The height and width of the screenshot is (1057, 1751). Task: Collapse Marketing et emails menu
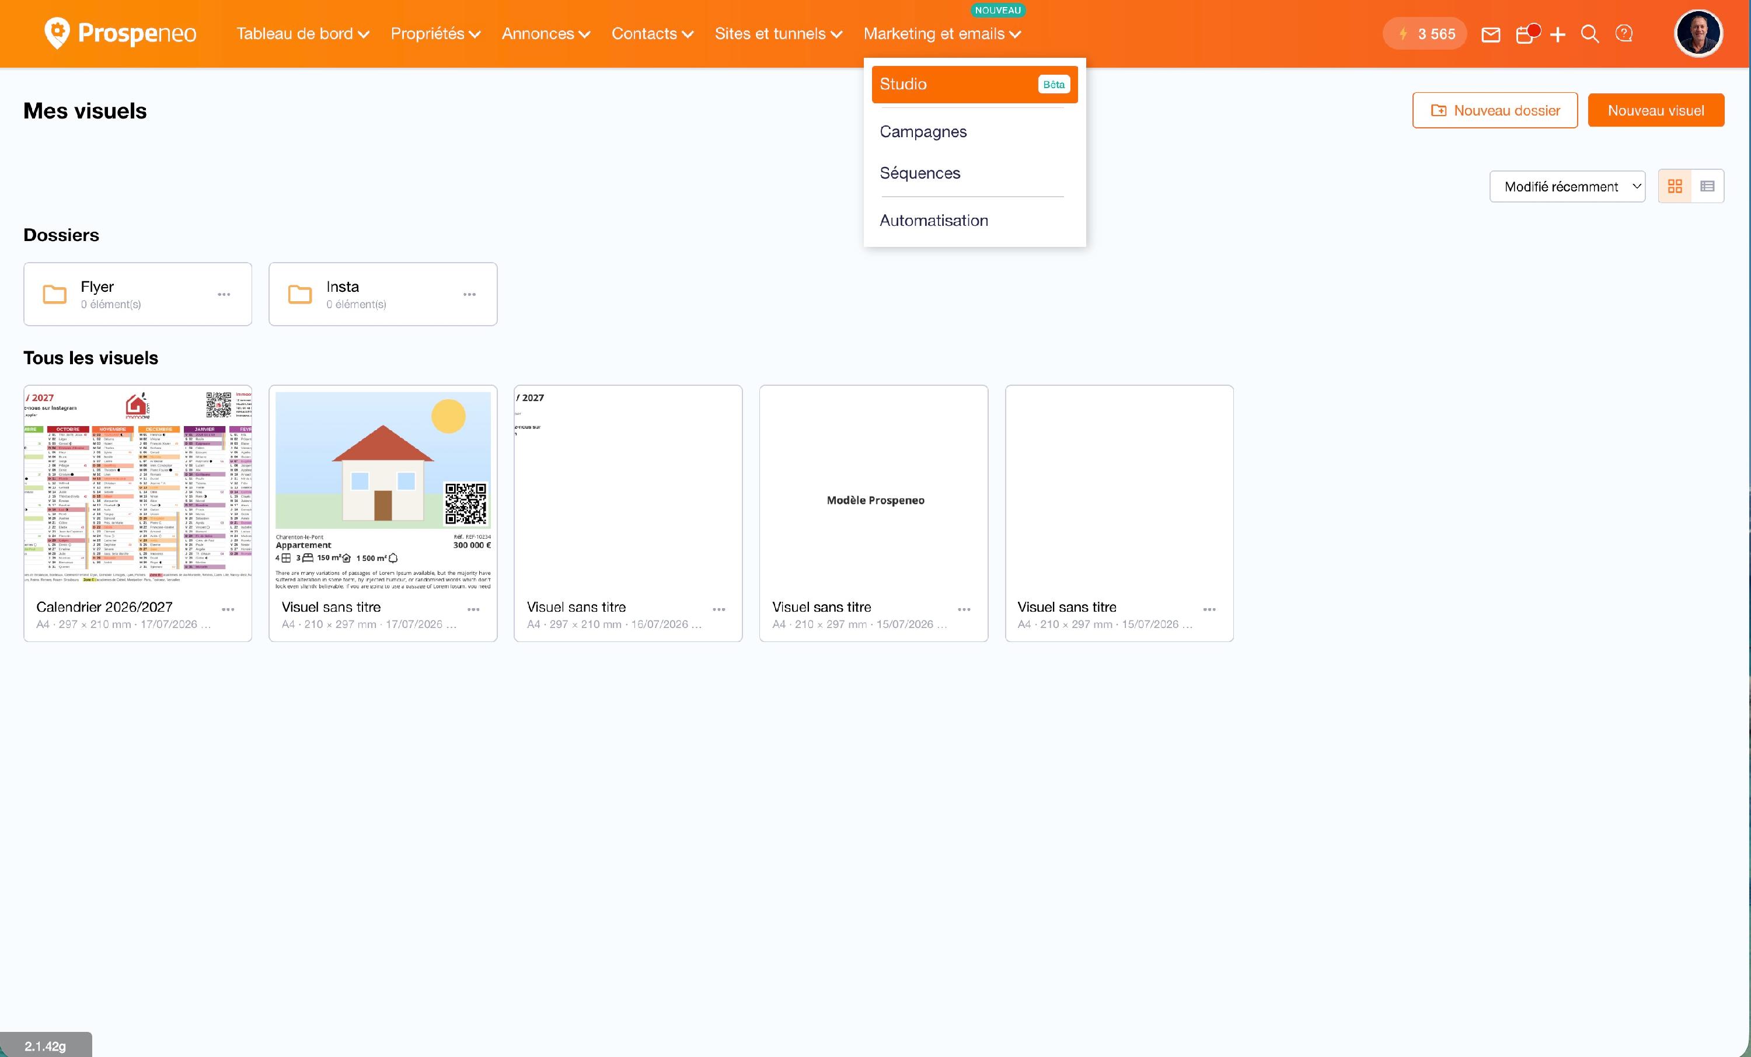coord(942,34)
